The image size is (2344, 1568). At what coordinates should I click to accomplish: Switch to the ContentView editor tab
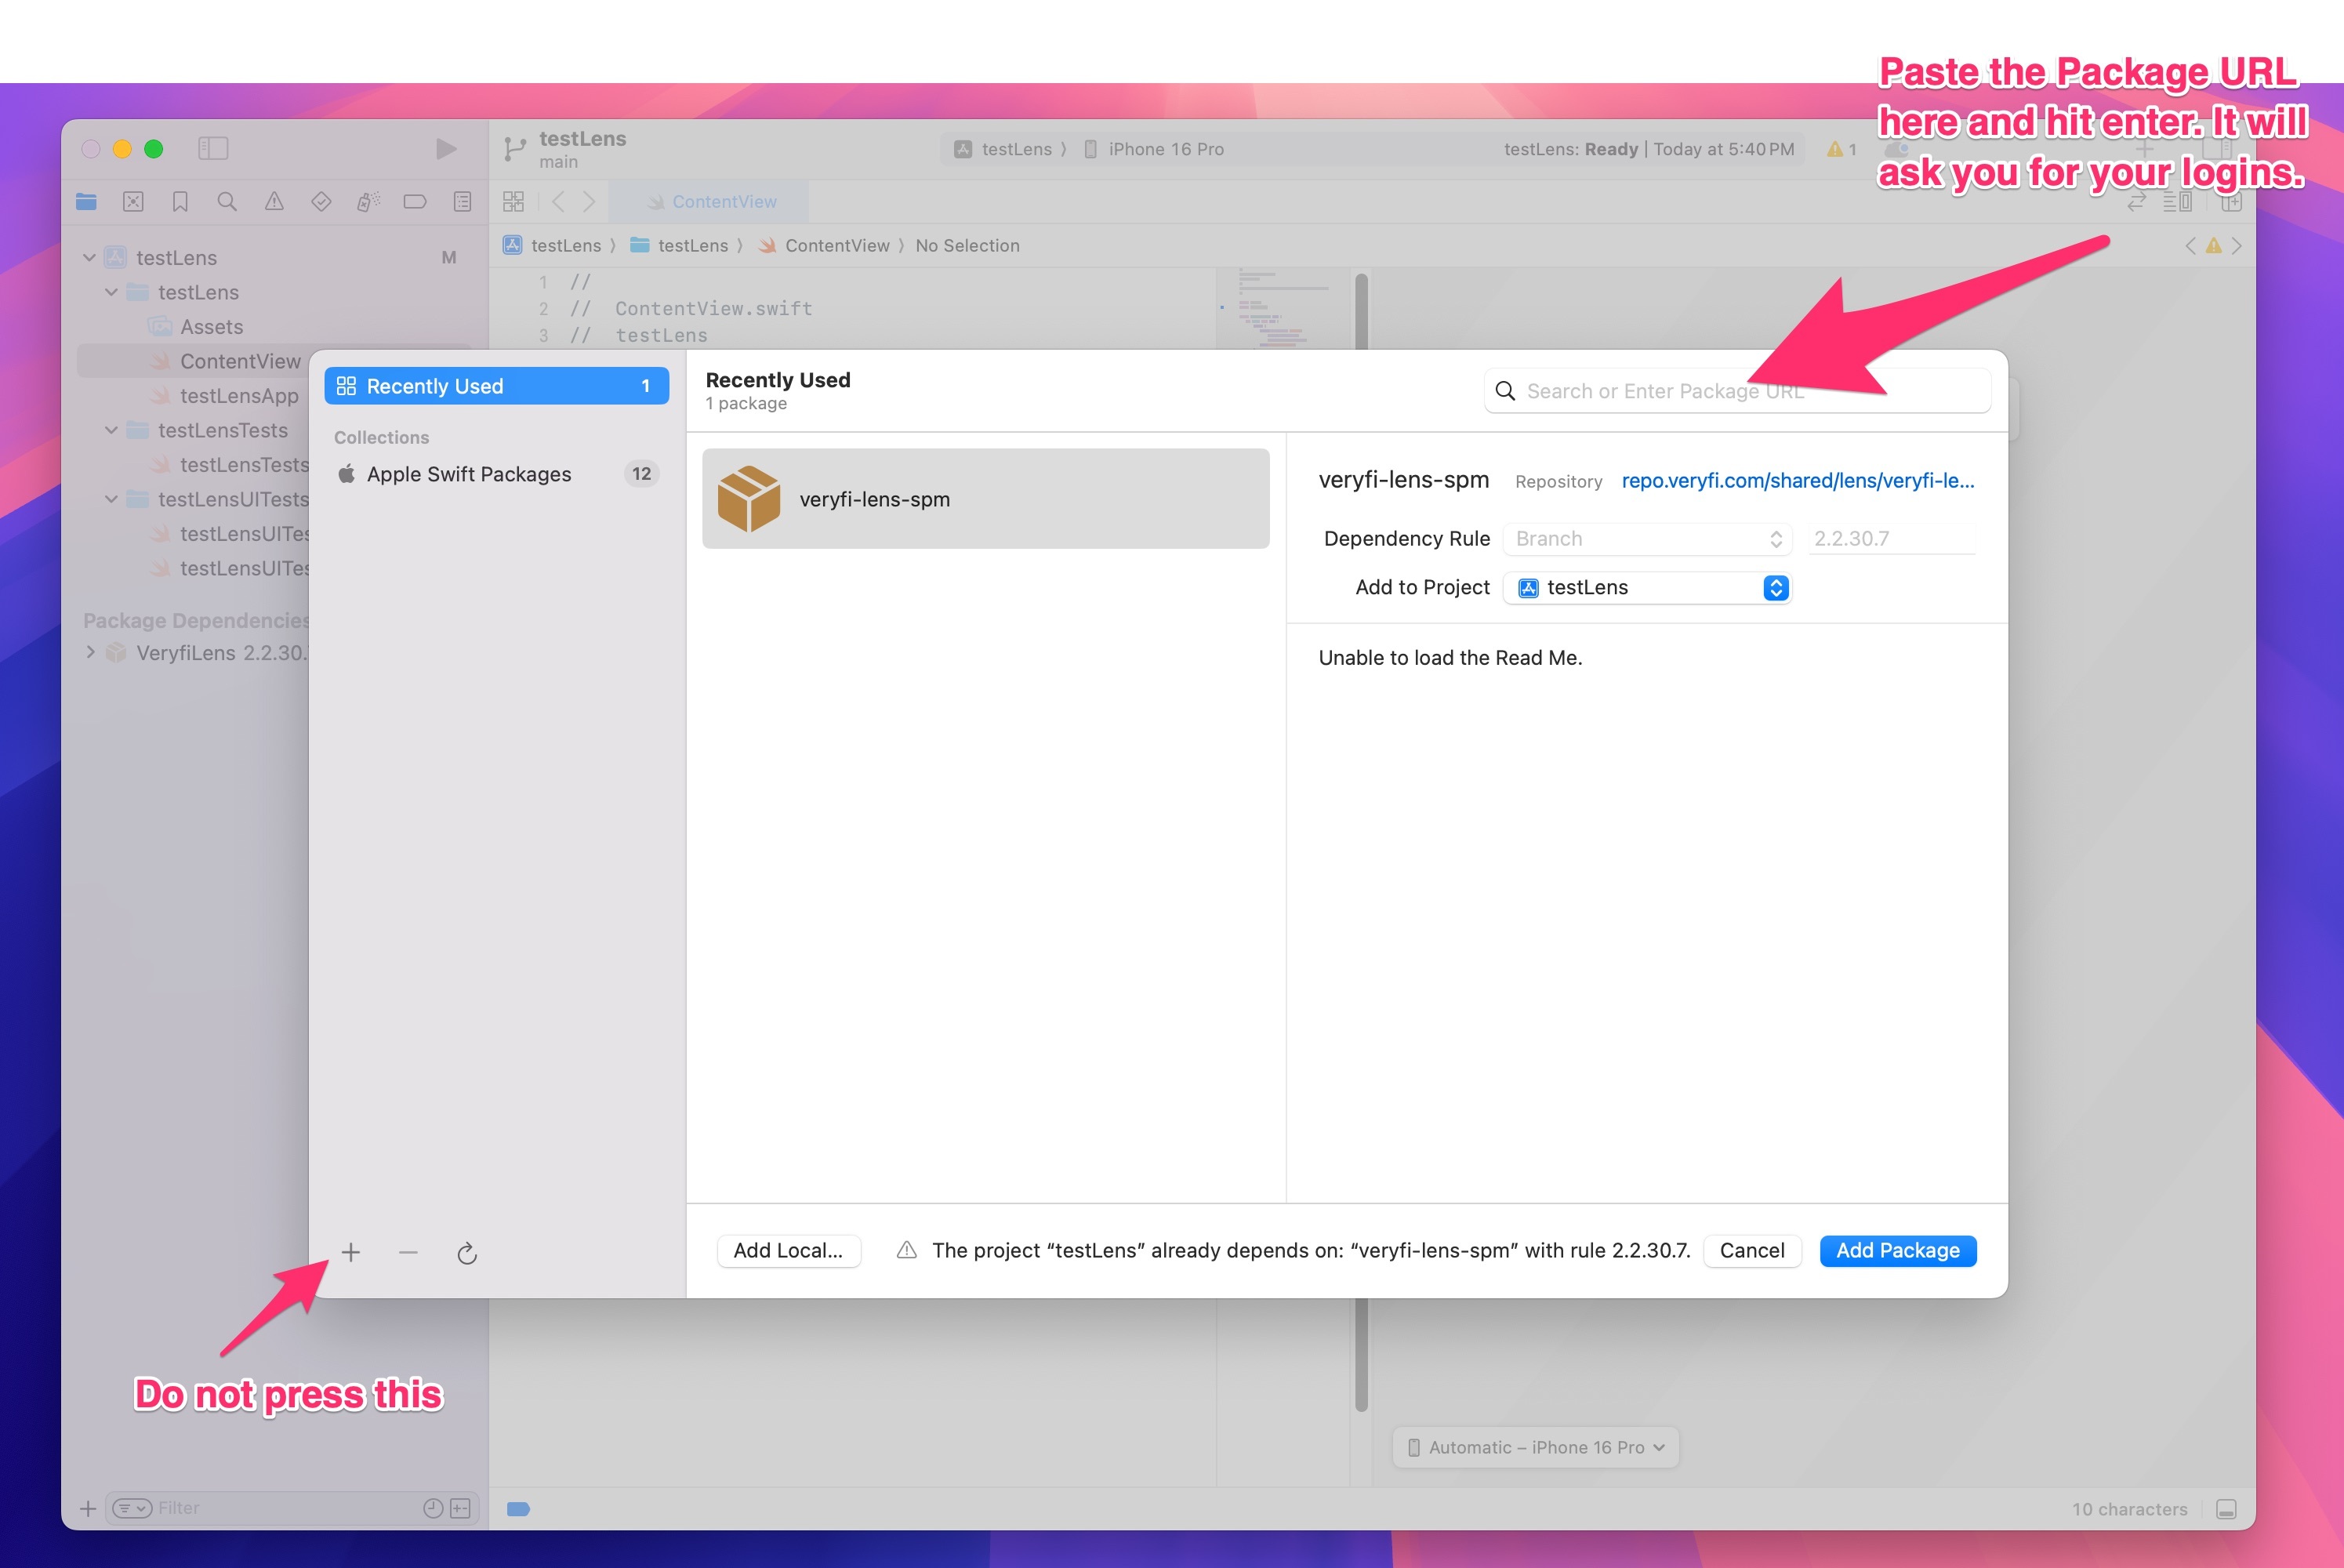[710, 202]
